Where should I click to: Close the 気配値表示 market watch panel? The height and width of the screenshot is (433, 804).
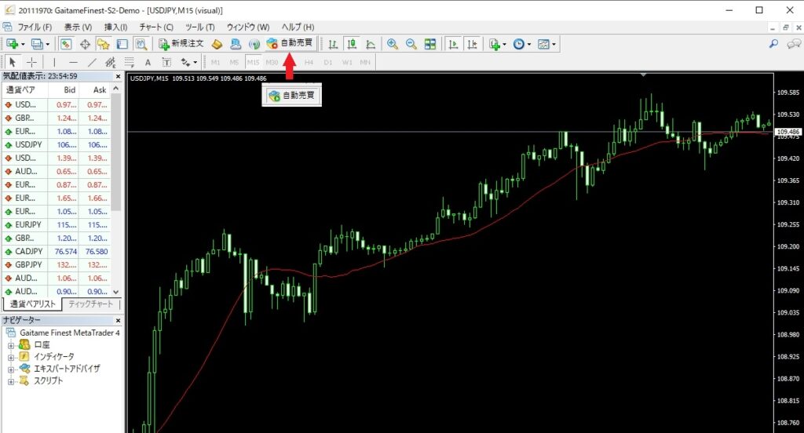[118, 76]
